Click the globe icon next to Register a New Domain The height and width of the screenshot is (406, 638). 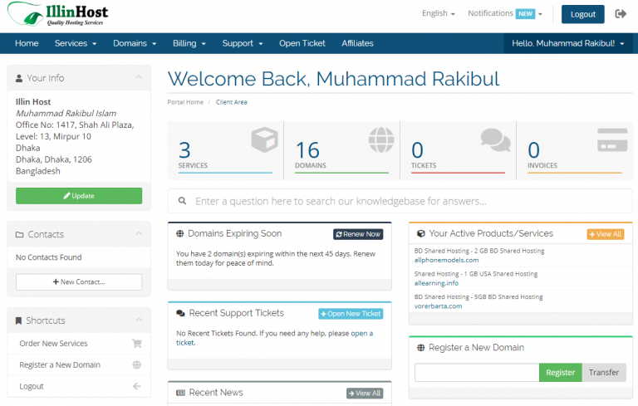[x=136, y=364]
